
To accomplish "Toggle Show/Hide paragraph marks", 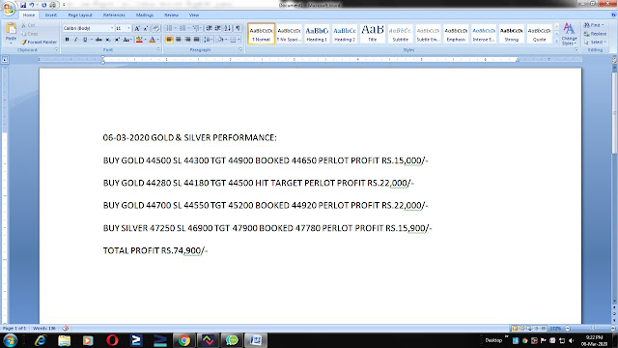I will 238,28.
